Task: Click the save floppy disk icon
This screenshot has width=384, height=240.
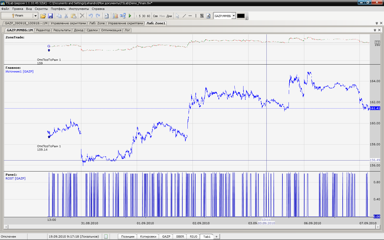Action: 50,16
